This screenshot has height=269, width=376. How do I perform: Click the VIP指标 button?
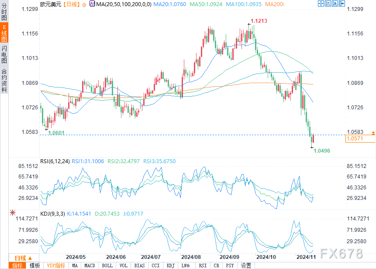tap(56, 266)
